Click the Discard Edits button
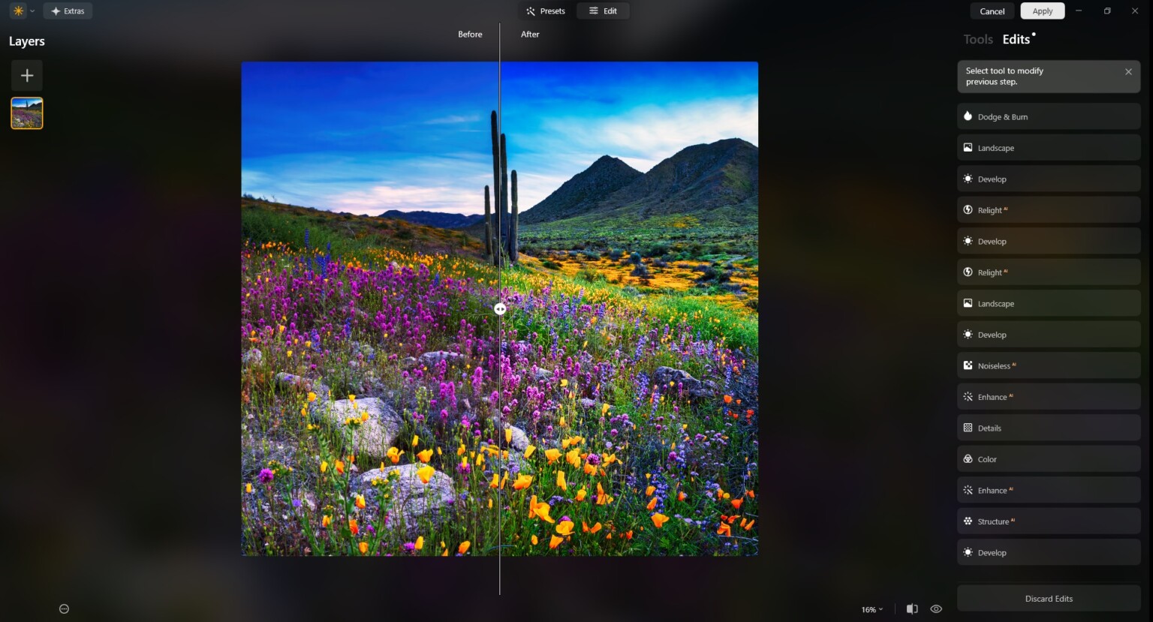The image size is (1153, 622). (1048, 598)
